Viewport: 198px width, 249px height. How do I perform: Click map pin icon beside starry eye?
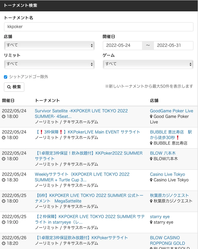[151, 222]
